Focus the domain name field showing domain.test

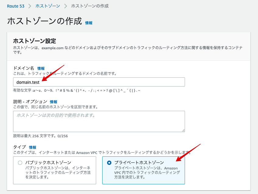point(91,82)
